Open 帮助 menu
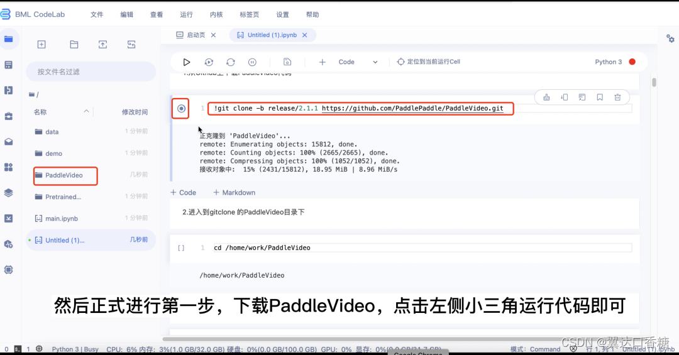 click(312, 14)
